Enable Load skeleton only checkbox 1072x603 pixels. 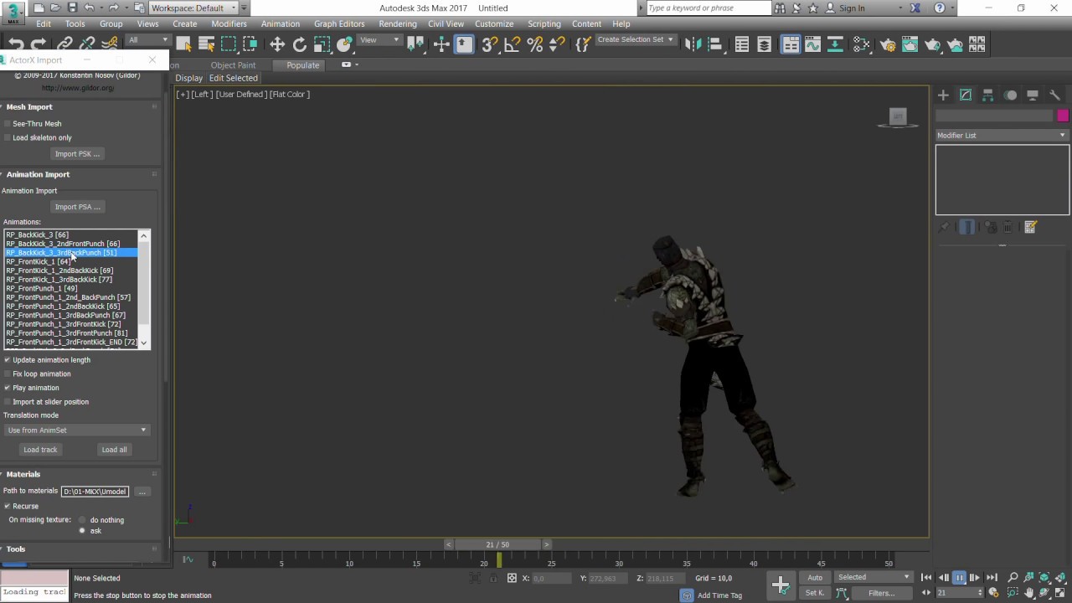coord(8,138)
